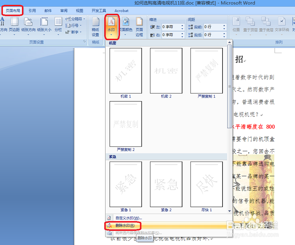Open the 纸张方向 dropdown arrow

click(x=28, y=35)
